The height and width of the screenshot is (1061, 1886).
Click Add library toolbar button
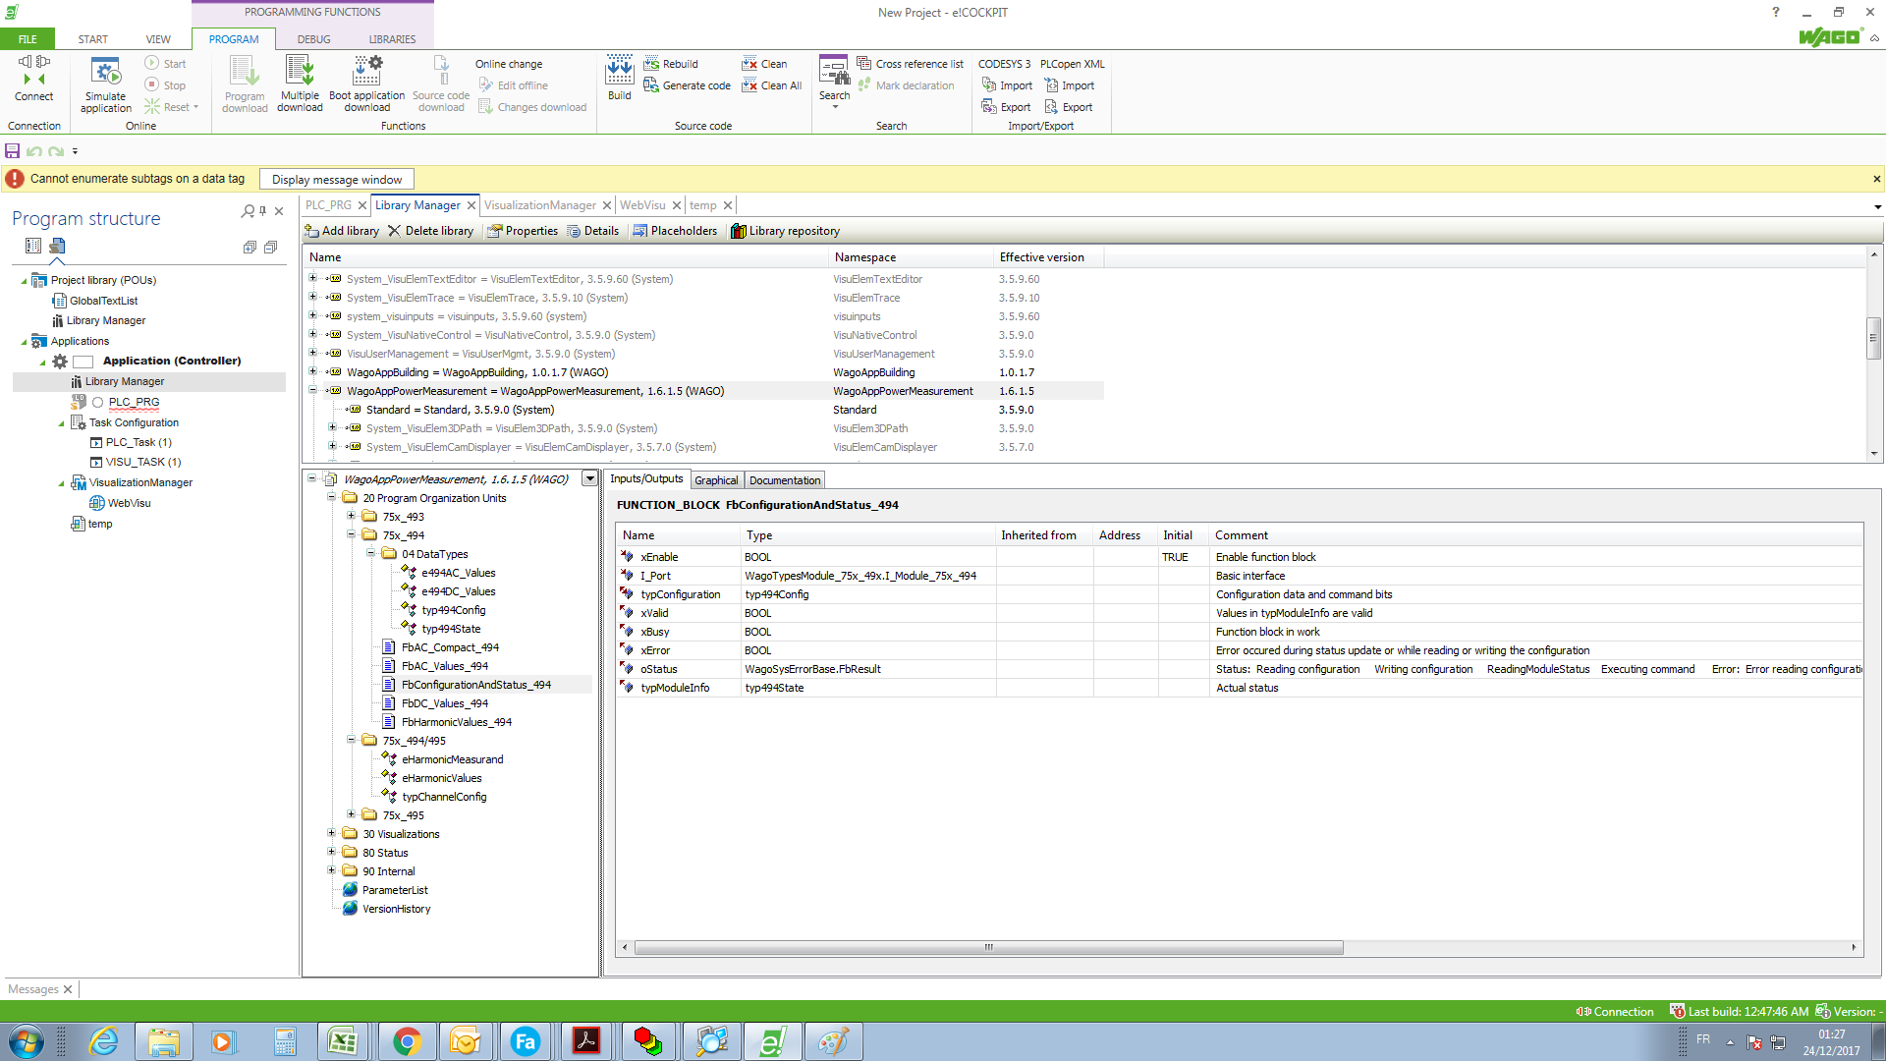coord(341,231)
